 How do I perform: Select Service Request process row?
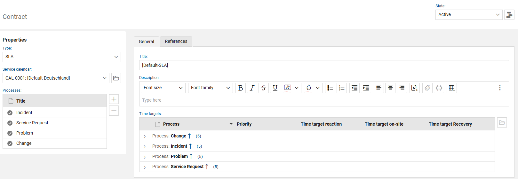click(55, 123)
